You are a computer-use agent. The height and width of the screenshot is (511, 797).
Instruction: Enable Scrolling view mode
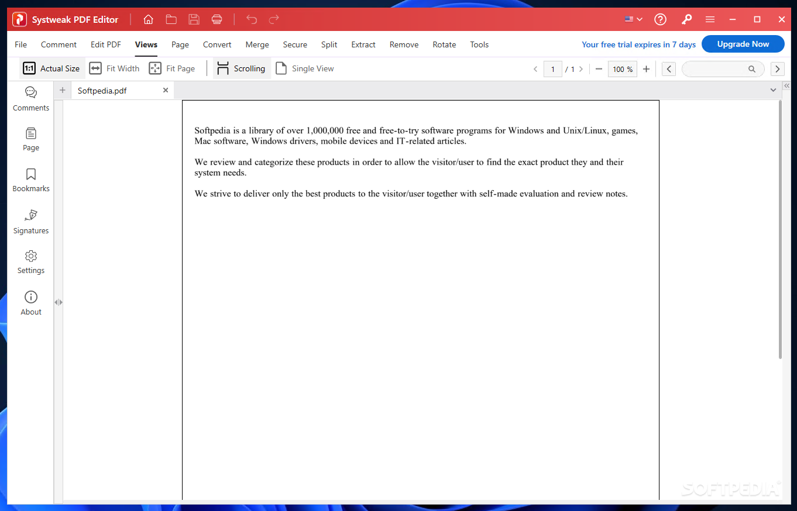click(x=241, y=68)
